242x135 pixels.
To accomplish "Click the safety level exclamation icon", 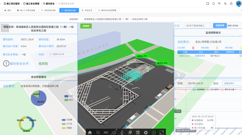I will point(6,63).
